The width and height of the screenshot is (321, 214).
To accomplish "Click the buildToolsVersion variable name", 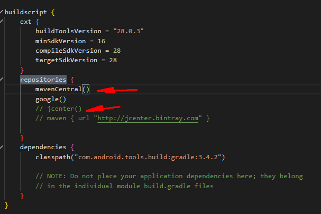I will [x=68, y=31].
